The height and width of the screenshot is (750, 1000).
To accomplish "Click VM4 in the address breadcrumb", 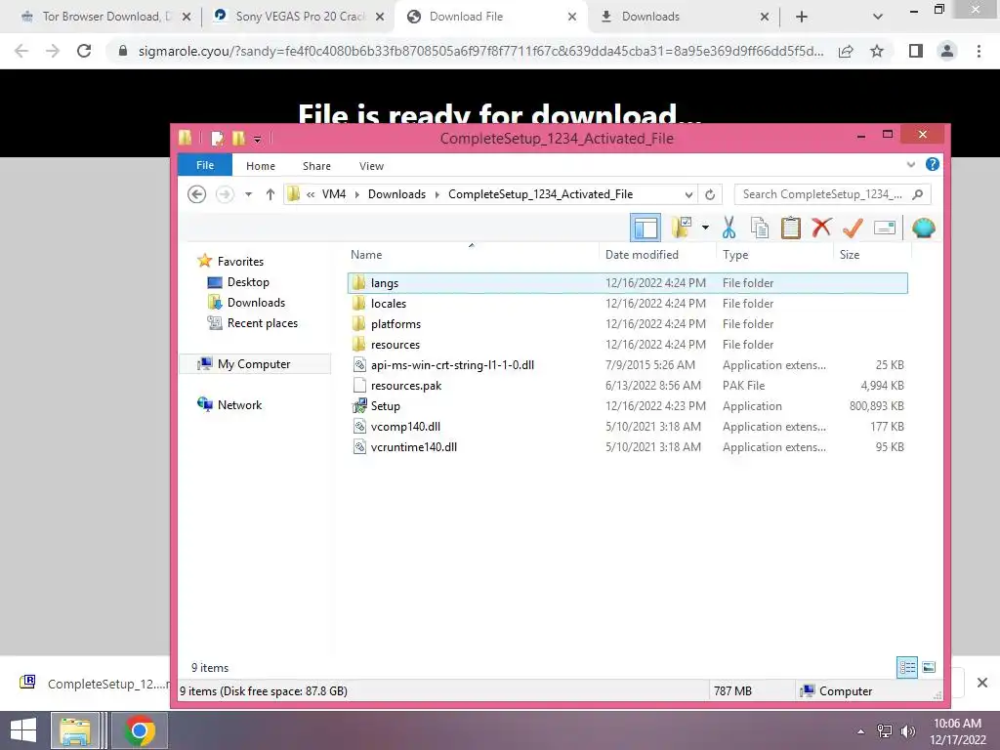I will 334,194.
